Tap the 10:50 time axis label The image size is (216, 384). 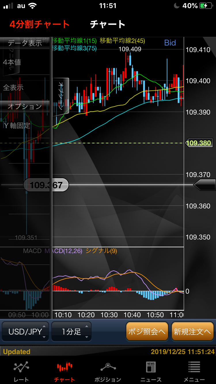click(x=155, y=315)
